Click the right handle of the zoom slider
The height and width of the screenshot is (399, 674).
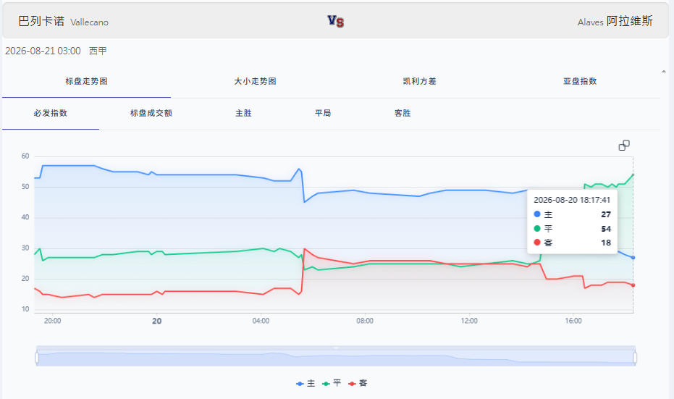point(635,358)
